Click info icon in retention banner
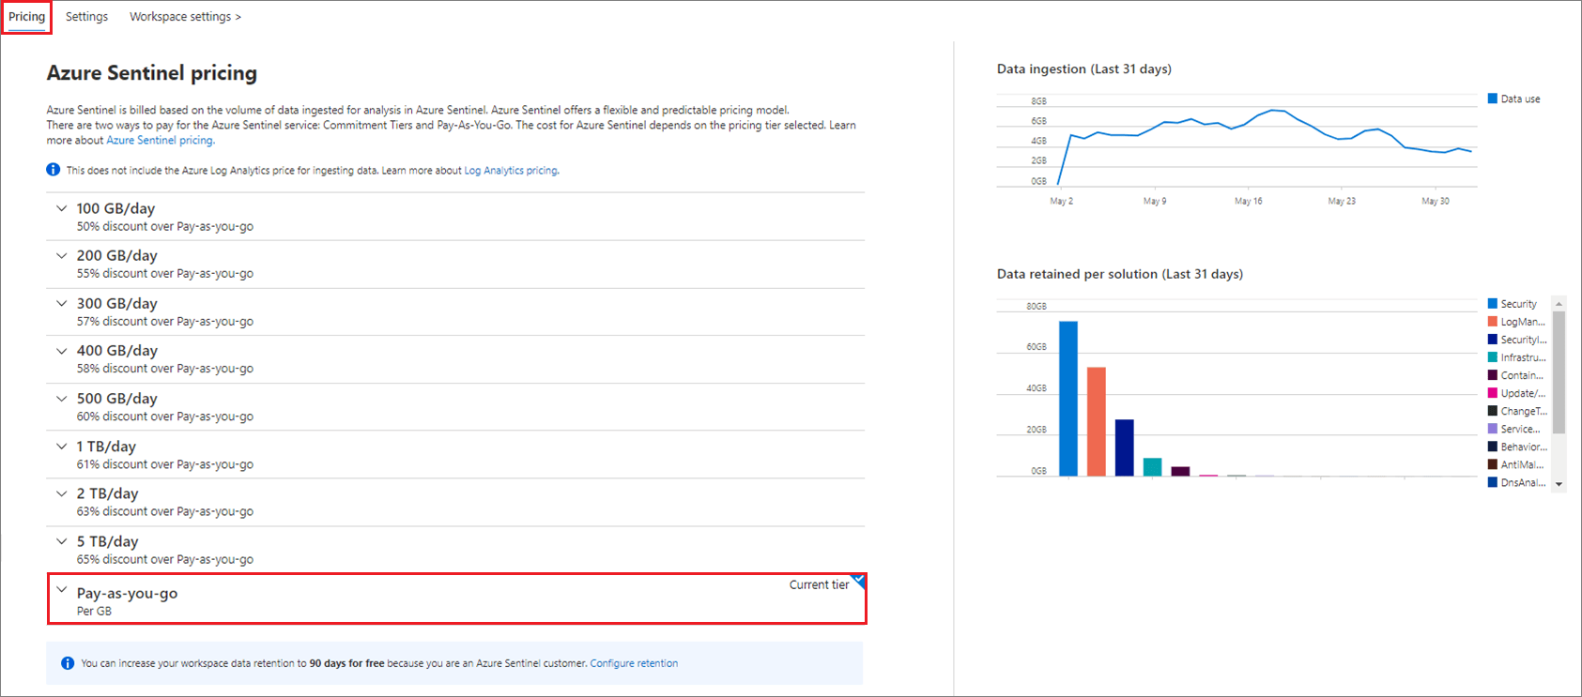1582x697 pixels. (x=68, y=663)
